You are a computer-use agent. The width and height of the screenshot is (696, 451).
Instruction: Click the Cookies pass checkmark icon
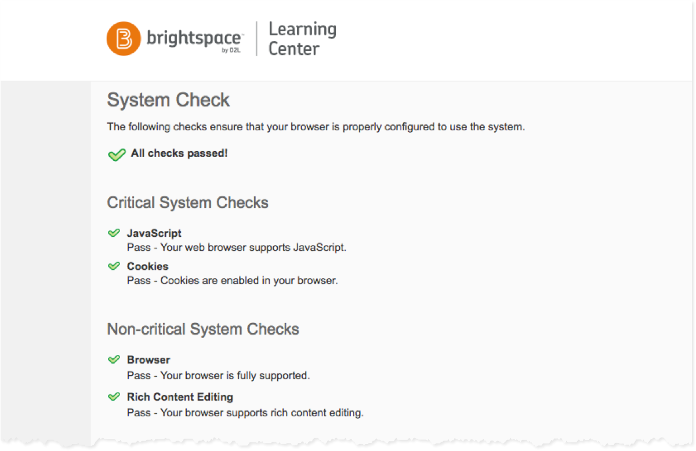114,266
